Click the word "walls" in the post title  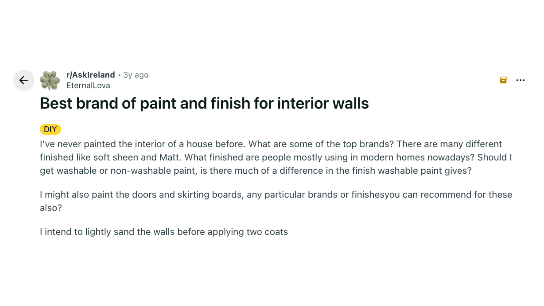(350, 103)
